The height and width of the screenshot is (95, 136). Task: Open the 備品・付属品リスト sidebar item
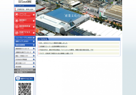(x=25, y=56)
